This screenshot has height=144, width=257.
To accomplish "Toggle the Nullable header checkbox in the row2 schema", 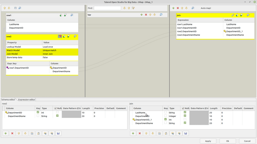I will click(55, 108).
